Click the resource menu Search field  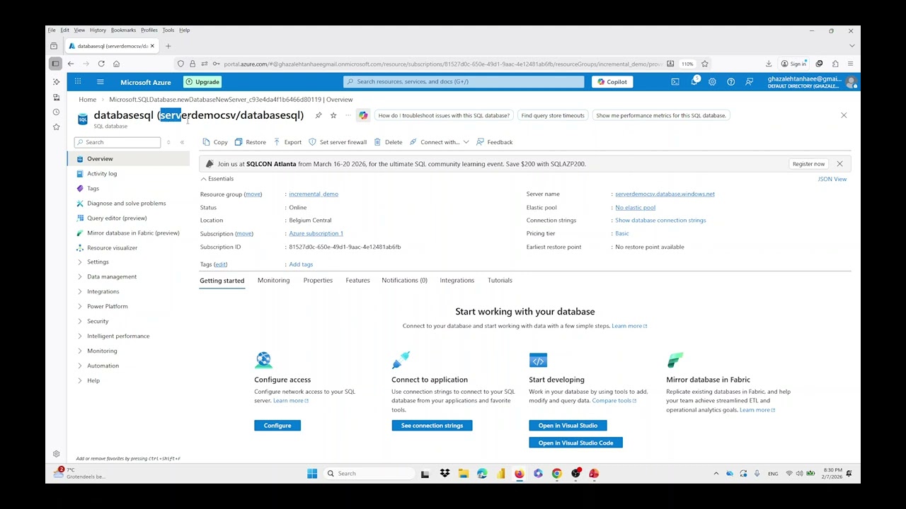(117, 143)
